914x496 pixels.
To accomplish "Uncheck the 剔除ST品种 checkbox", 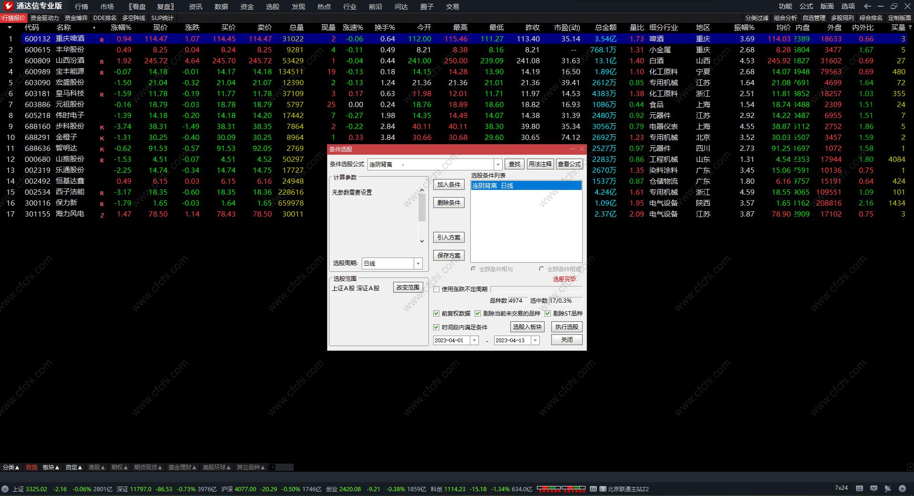I will point(547,314).
